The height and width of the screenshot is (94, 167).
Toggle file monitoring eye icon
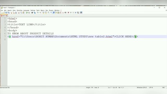[x=65, y=13]
